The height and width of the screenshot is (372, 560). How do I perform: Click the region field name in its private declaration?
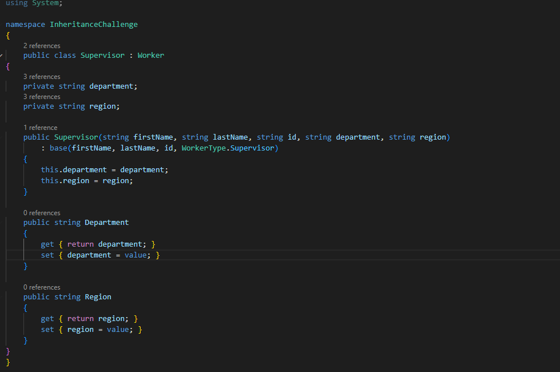[x=102, y=106]
